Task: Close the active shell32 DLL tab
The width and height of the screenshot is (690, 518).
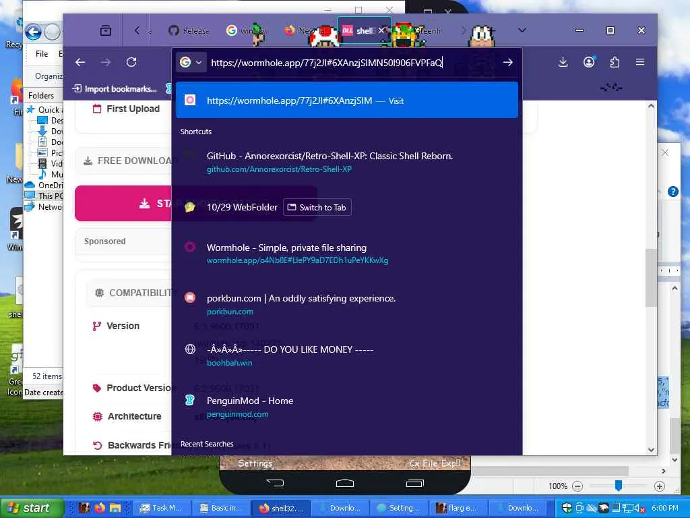Action: (x=381, y=30)
